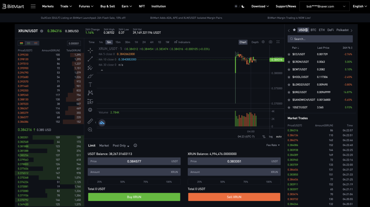Click the Sell XRUN button

point(234,197)
